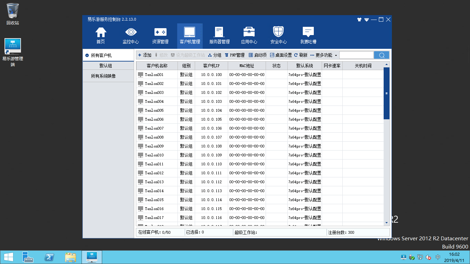Click the 注册台数 300 status entry
Viewport: 470px width, 264px height.
[x=341, y=232]
